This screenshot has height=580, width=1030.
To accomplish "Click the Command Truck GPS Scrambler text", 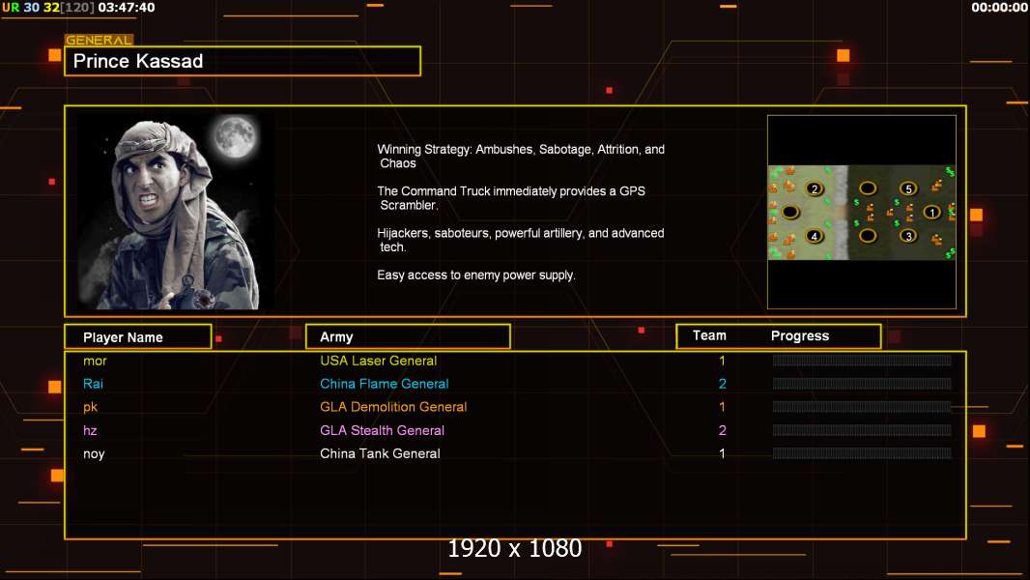I will [511, 198].
